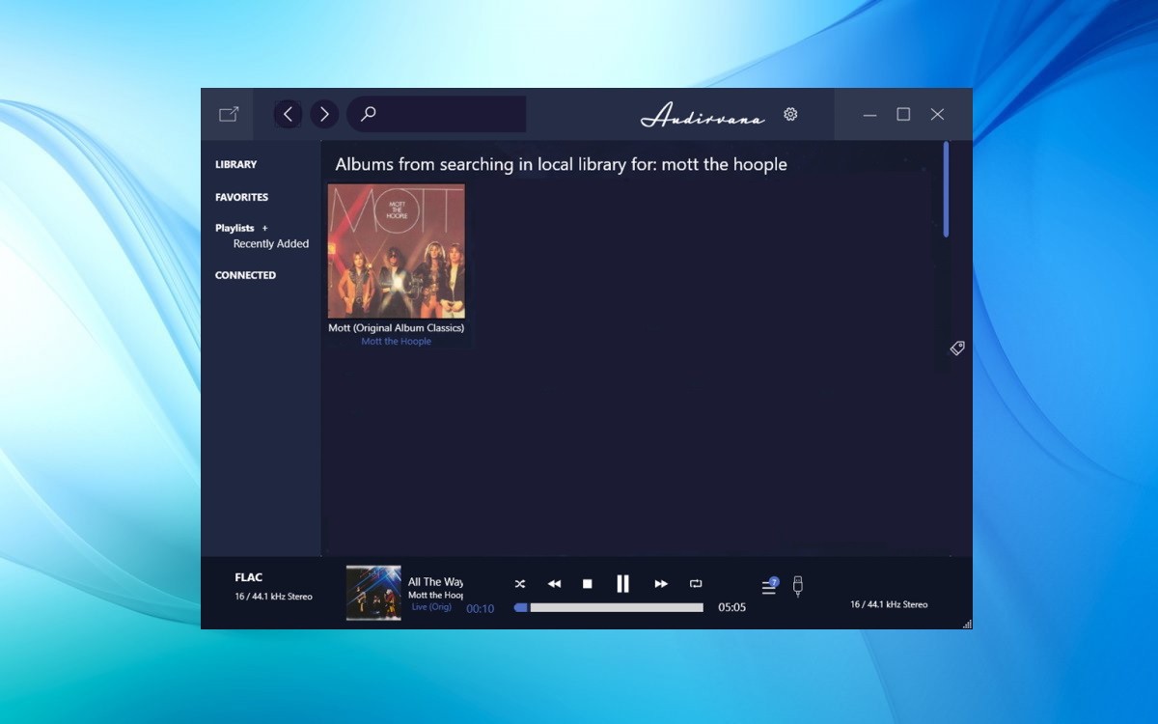
Task: Click the search magnifier icon
Action: (368, 114)
